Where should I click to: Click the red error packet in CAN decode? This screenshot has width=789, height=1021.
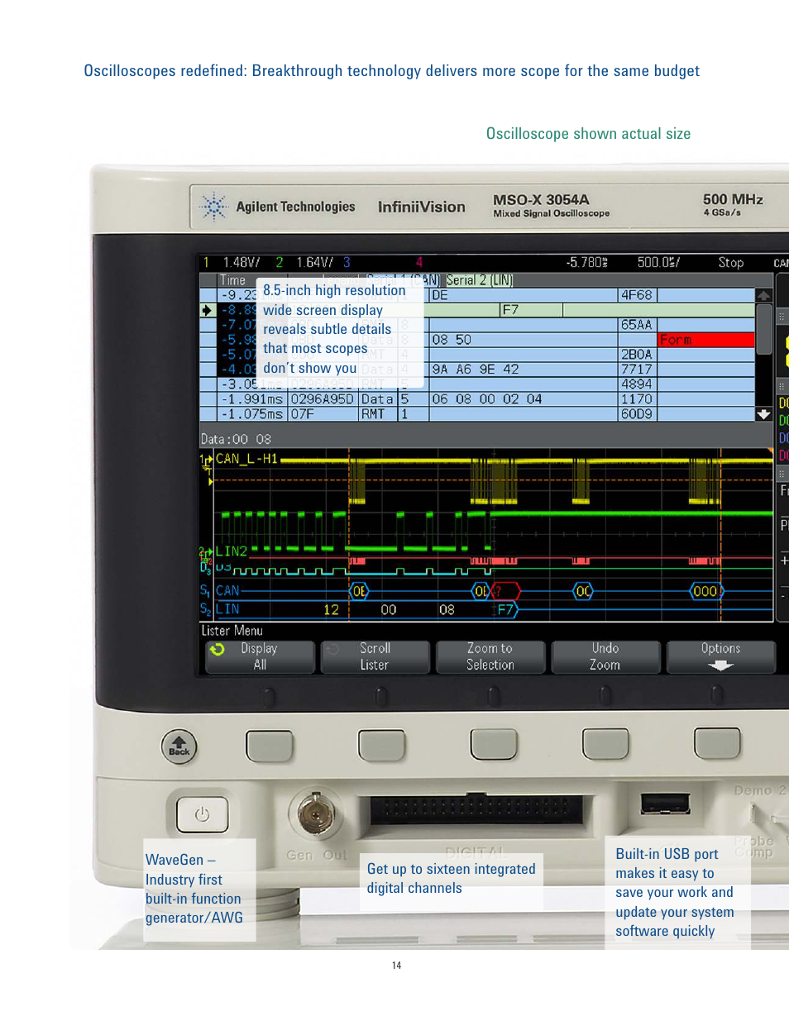(x=505, y=591)
